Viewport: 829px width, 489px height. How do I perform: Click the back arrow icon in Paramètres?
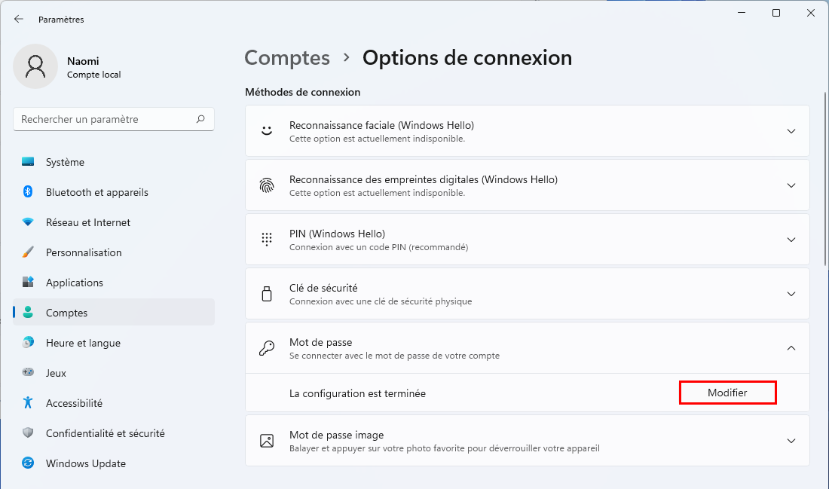[19, 19]
